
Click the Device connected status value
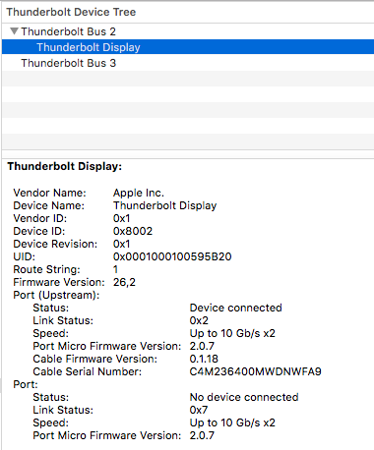[x=235, y=308]
